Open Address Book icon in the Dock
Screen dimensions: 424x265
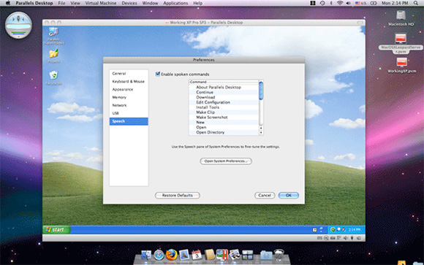pyautogui.click(x=210, y=255)
